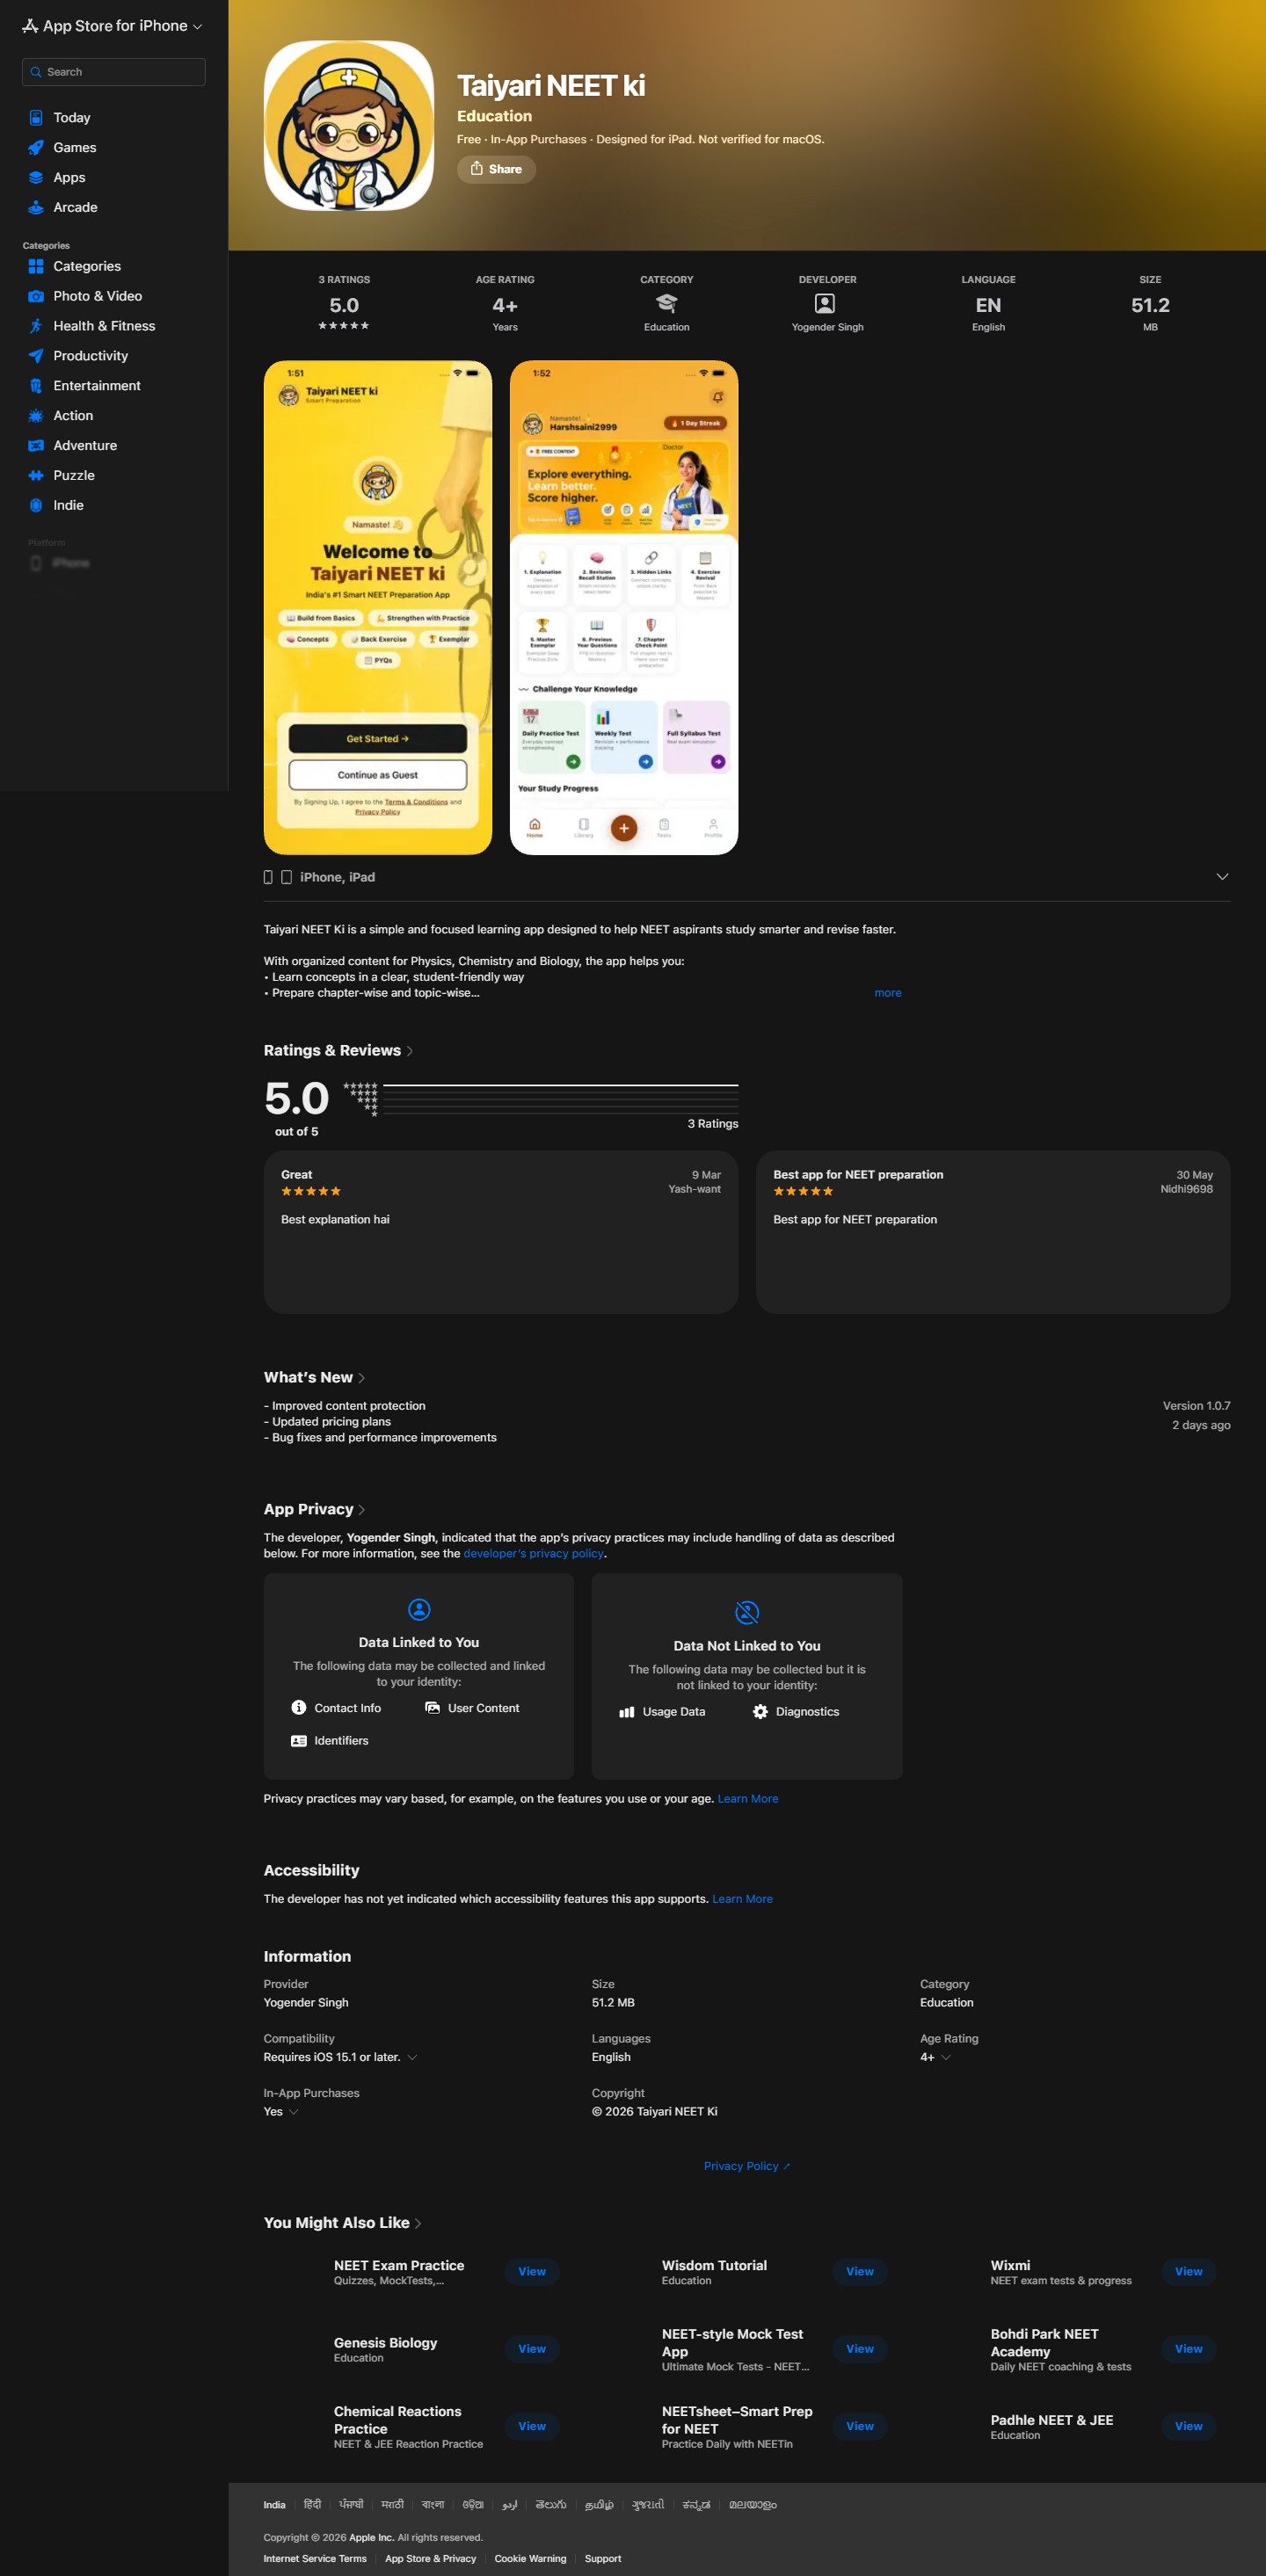
Task: View the Bohdi Park NEET Academy app
Action: (x=1189, y=2349)
